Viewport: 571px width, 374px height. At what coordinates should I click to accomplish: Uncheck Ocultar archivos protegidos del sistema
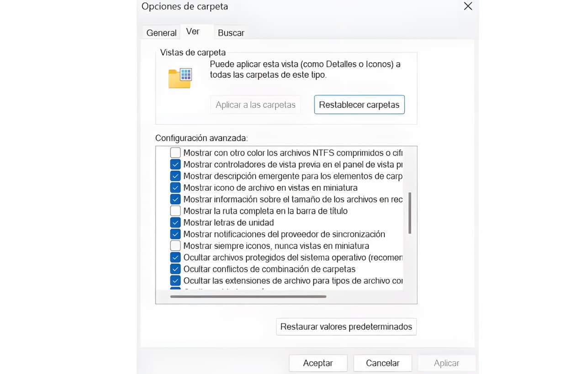pyautogui.click(x=175, y=257)
